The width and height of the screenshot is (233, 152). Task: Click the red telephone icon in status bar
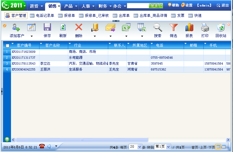click(42, 146)
